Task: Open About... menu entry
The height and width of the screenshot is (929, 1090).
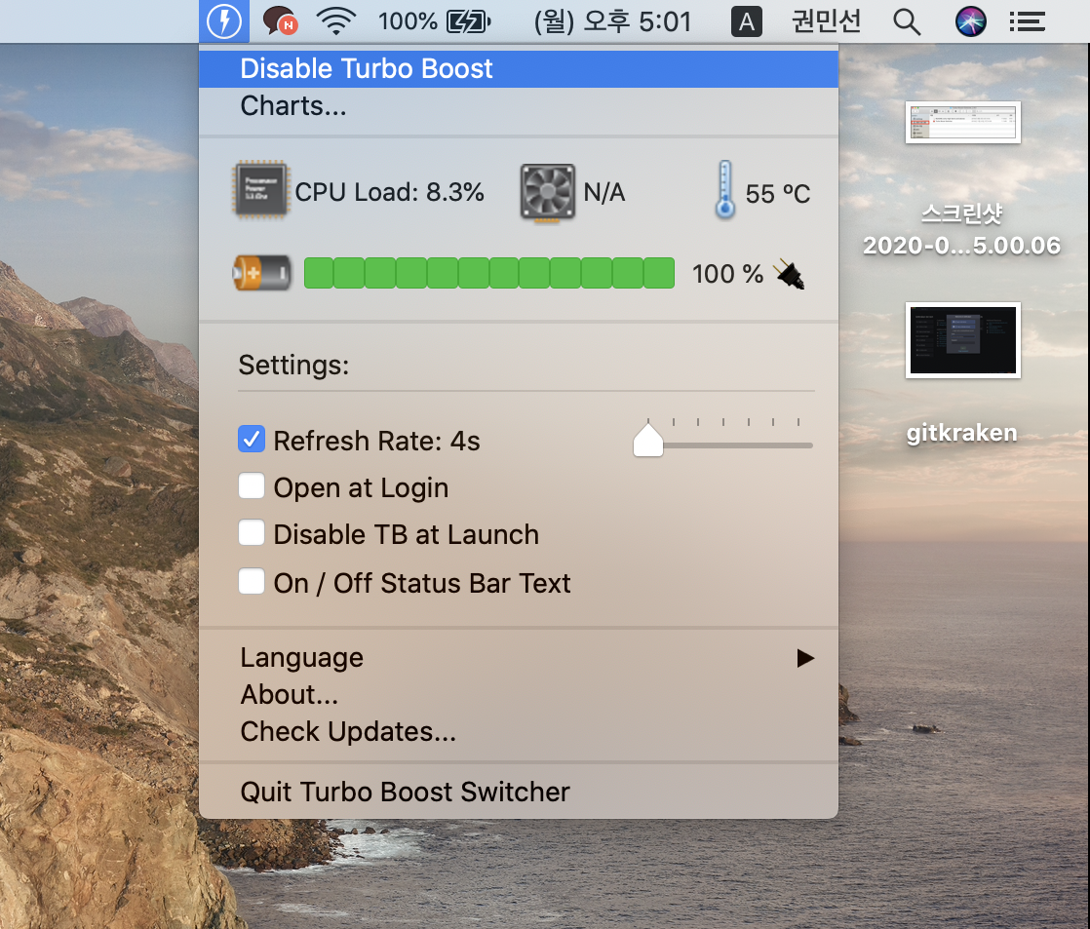Action: point(519,695)
